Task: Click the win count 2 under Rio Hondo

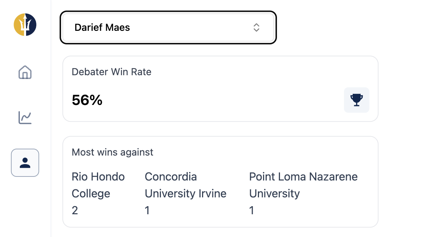Action: [75, 211]
